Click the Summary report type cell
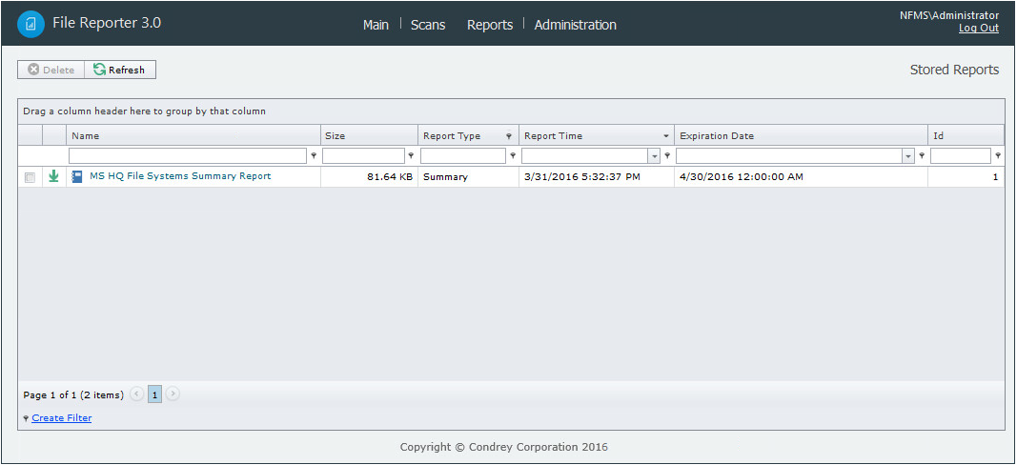The width and height of the screenshot is (1017, 465). point(468,176)
